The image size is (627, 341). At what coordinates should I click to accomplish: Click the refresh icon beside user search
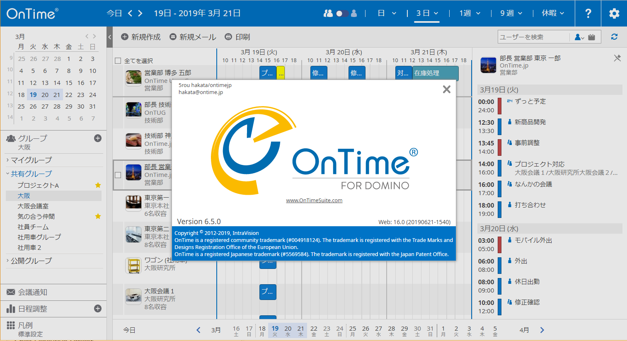[614, 37]
